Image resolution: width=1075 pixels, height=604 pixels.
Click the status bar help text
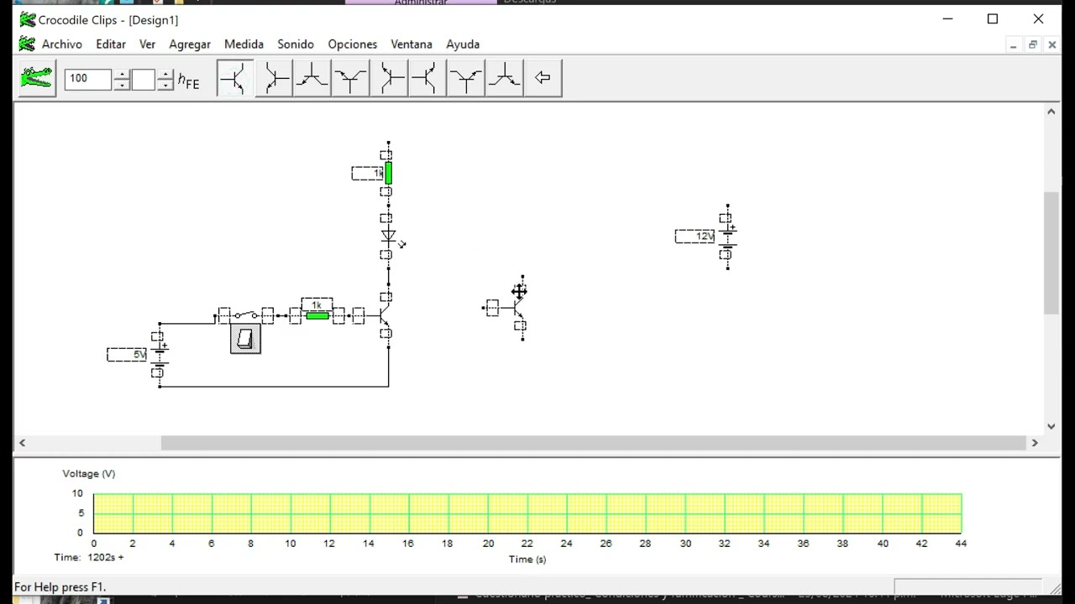coord(60,587)
